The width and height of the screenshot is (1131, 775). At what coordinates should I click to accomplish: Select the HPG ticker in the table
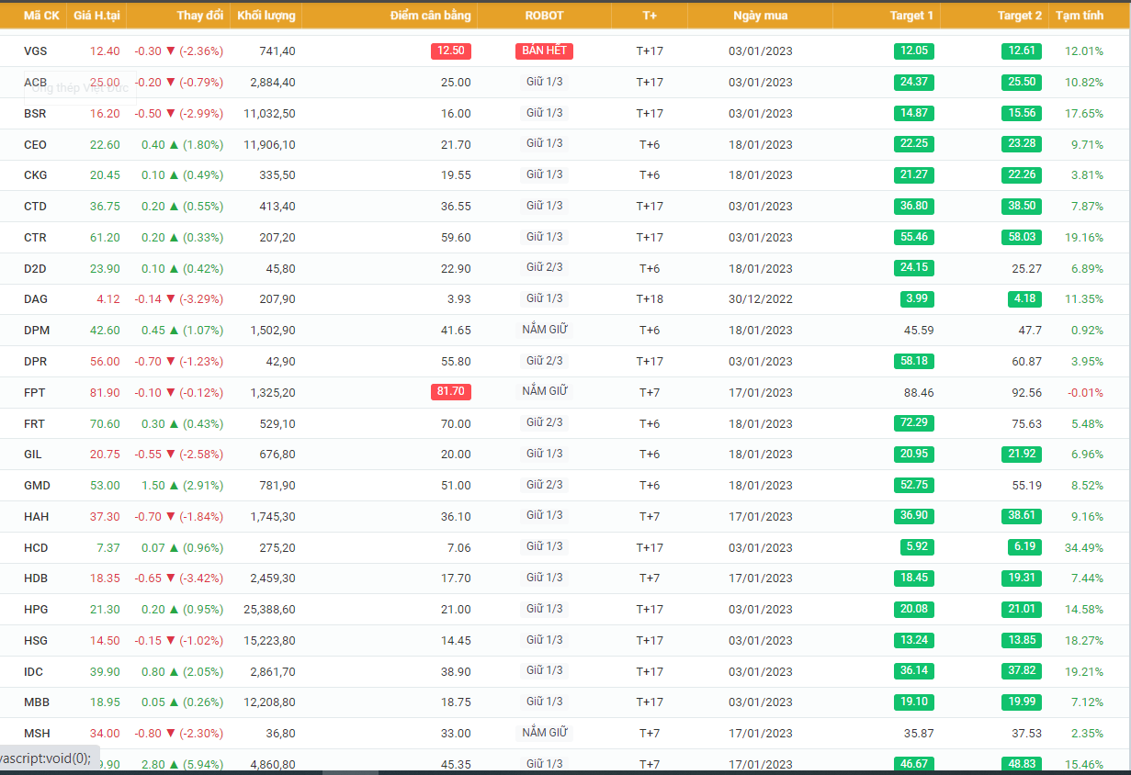36,610
